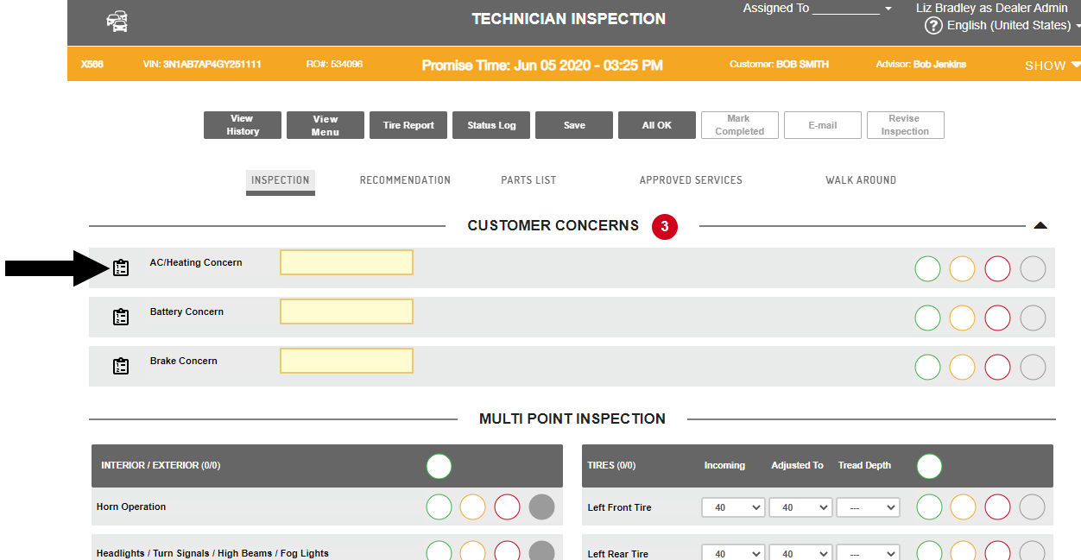Open the Walk Around tab
Viewport: 1081px width, 560px height.
pyautogui.click(x=861, y=180)
